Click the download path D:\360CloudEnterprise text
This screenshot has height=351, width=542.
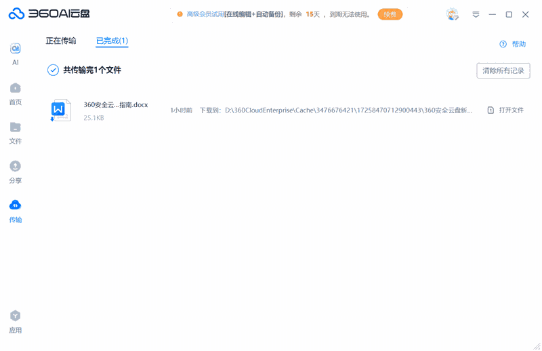pos(348,110)
